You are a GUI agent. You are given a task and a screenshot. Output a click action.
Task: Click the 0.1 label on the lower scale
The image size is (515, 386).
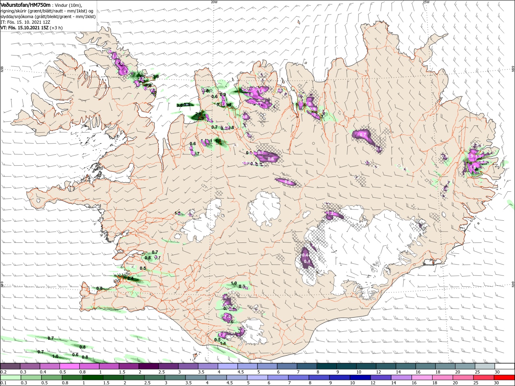pyautogui.click(x=3, y=383)
